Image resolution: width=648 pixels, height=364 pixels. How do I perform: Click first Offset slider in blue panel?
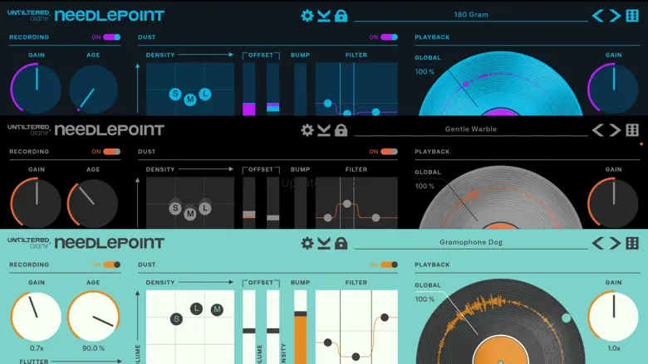(248, 89)
